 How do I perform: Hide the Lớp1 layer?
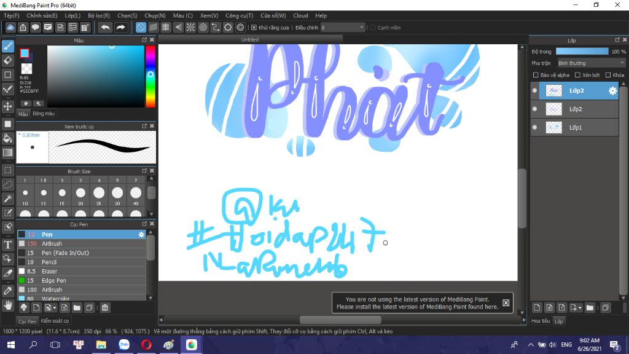click(x=535, y=128)
